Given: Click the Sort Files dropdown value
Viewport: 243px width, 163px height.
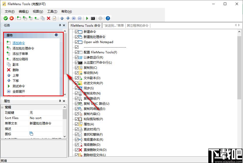Looking at the screenshot, I should tap(37, 118).
